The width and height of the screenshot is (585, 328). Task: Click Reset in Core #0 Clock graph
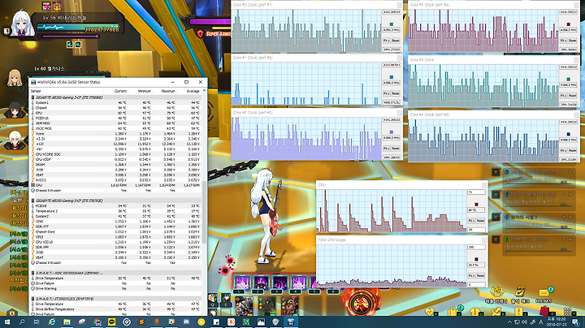tap(396, 41)
